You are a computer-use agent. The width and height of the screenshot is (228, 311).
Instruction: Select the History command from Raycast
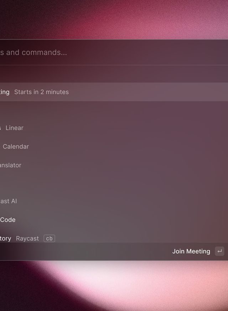[x=5, y=238]
